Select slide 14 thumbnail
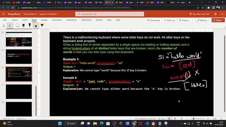This screenshot has width=226, height=127. pyautogui.click(x=19, y=109)
